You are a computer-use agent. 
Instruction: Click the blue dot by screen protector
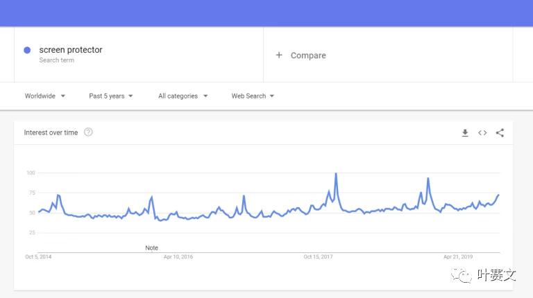[27, 50]
